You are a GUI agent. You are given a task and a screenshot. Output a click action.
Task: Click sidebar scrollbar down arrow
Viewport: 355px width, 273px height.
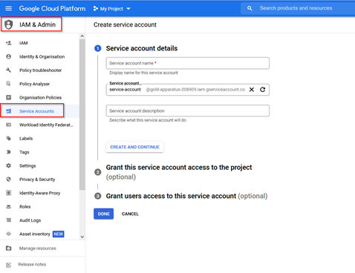point(82,237)
